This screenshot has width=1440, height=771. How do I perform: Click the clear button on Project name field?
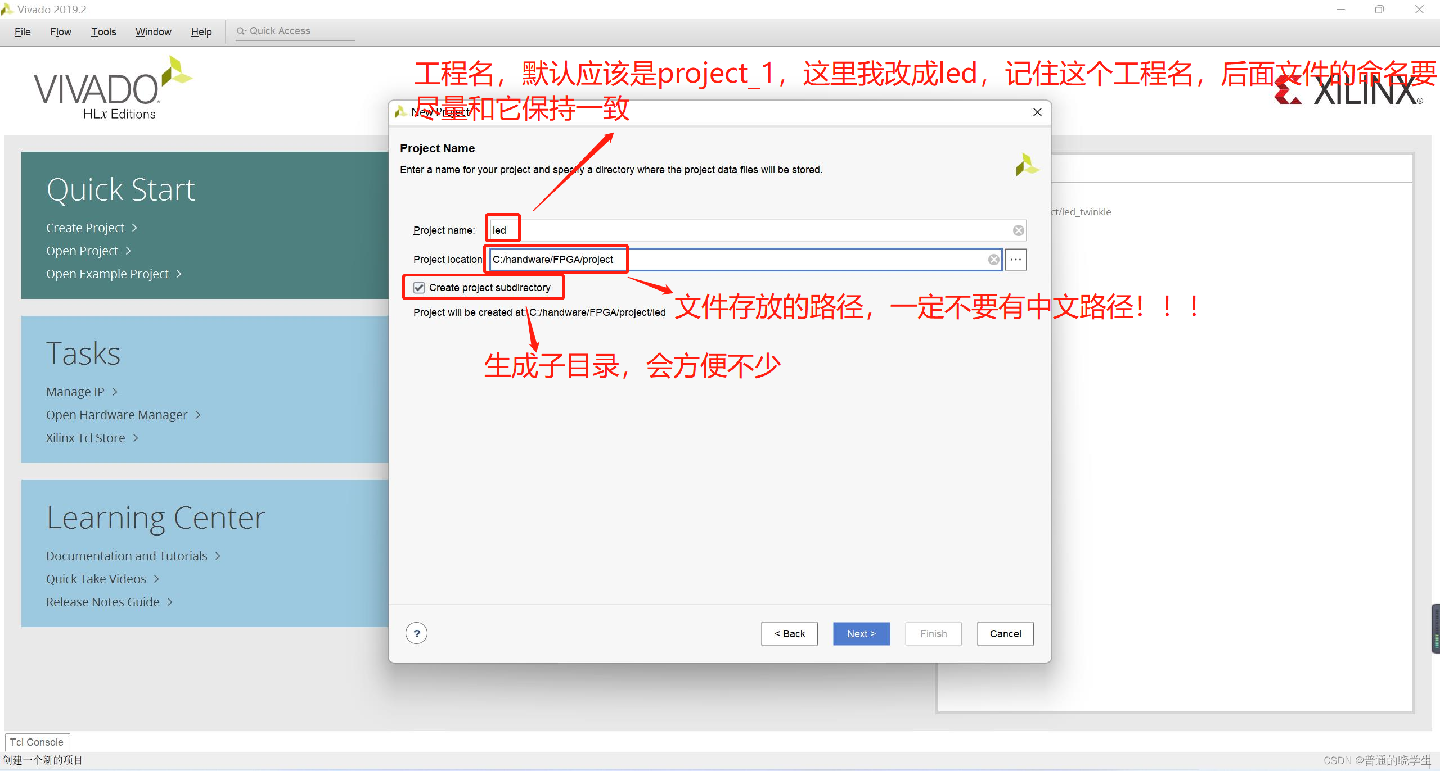tap(1018, 229)
